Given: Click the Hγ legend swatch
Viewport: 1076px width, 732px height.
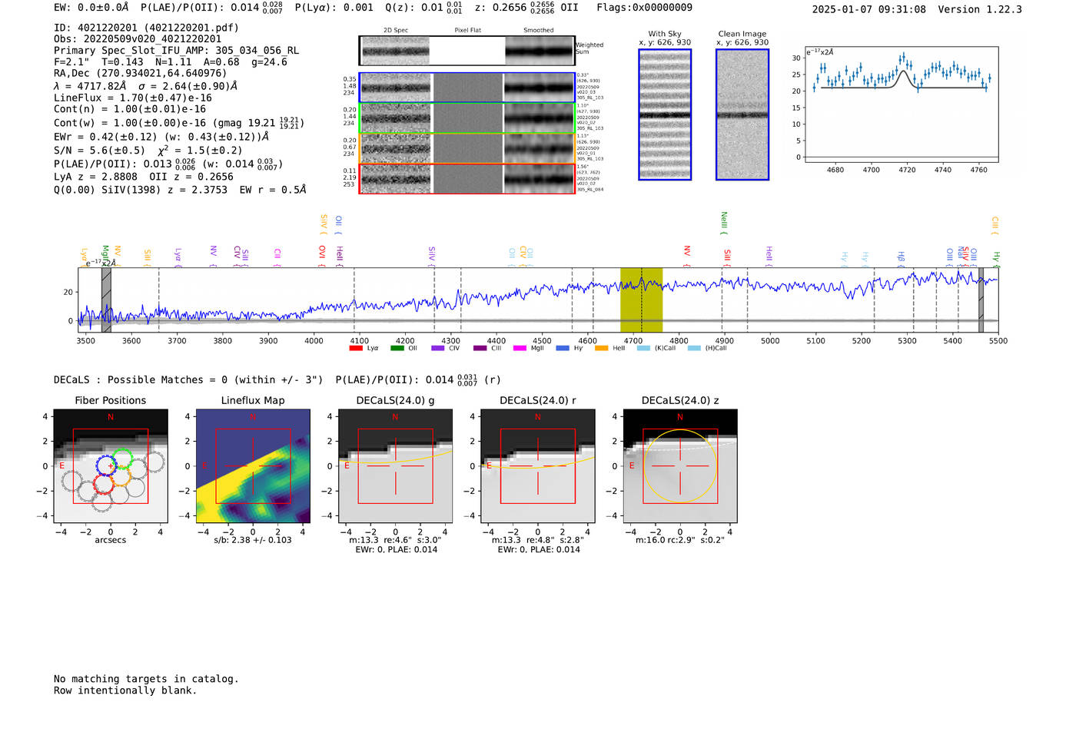Looking at the screenshot, I should (x=563, y=348).
